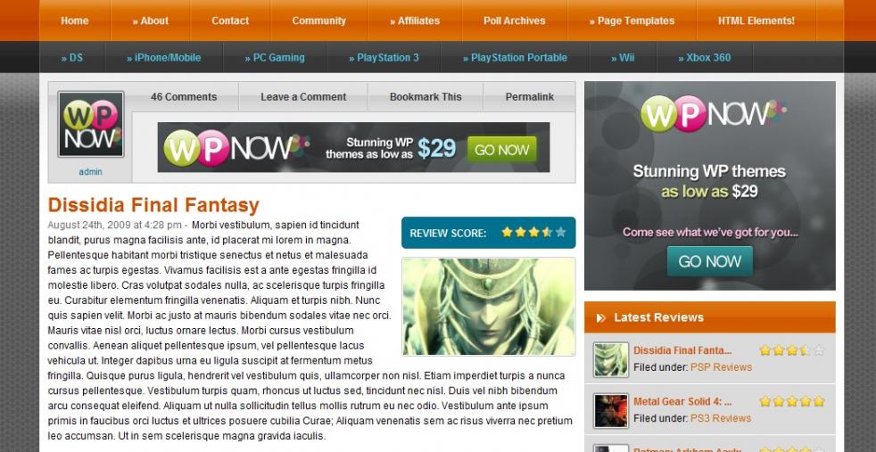The height and width of the screenshot is (452, 876).
Task: Go to the Home menu item
Action: pyautogui.click(x=75, y=21)
